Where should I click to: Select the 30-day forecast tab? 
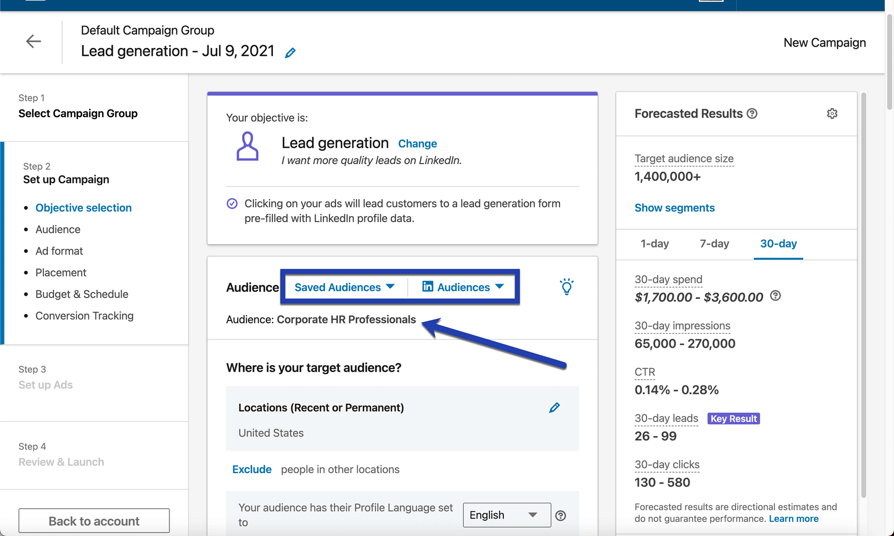[x=778, y=243]
